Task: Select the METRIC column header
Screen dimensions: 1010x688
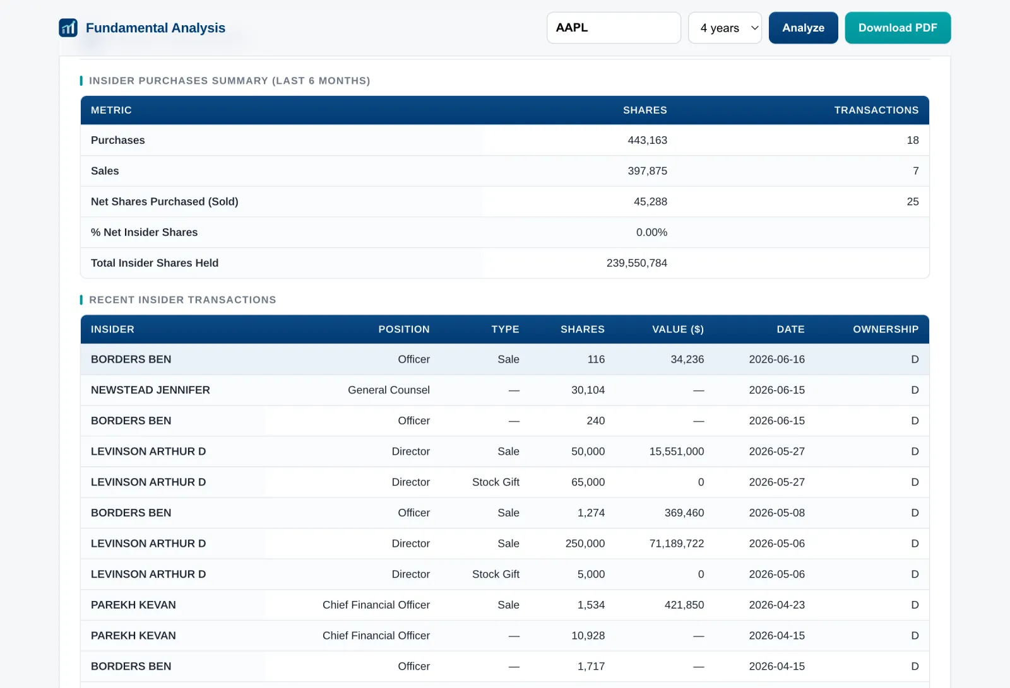Action: [111, 110]
